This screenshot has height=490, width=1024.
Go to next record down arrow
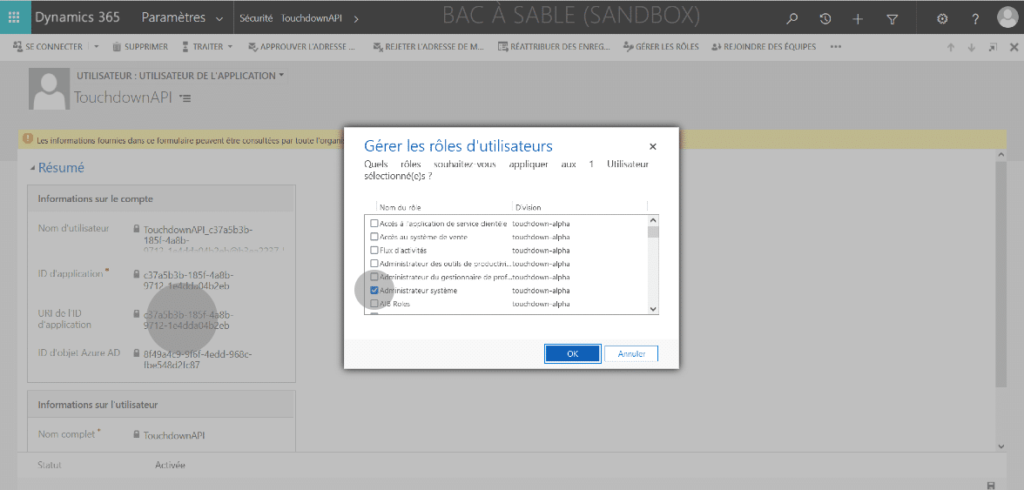click(x=972, y=47)
